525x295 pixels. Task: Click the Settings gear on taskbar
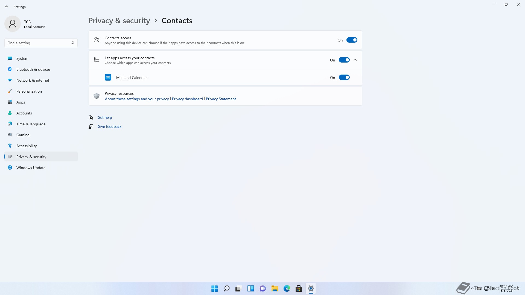click(311, 288)
